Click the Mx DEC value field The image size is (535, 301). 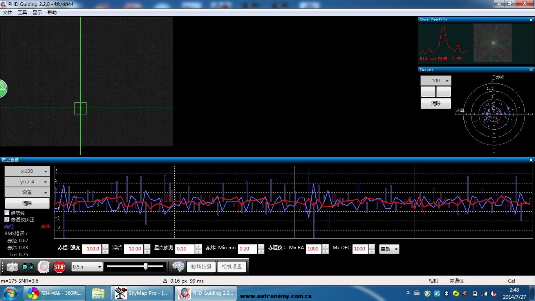pos(360,249)
